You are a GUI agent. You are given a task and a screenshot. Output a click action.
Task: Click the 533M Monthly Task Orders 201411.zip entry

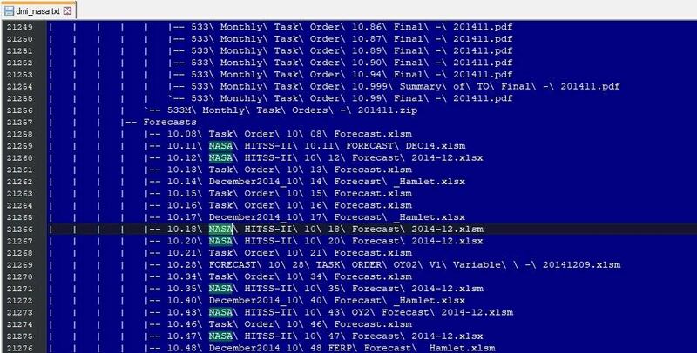[x=292, y=110]
